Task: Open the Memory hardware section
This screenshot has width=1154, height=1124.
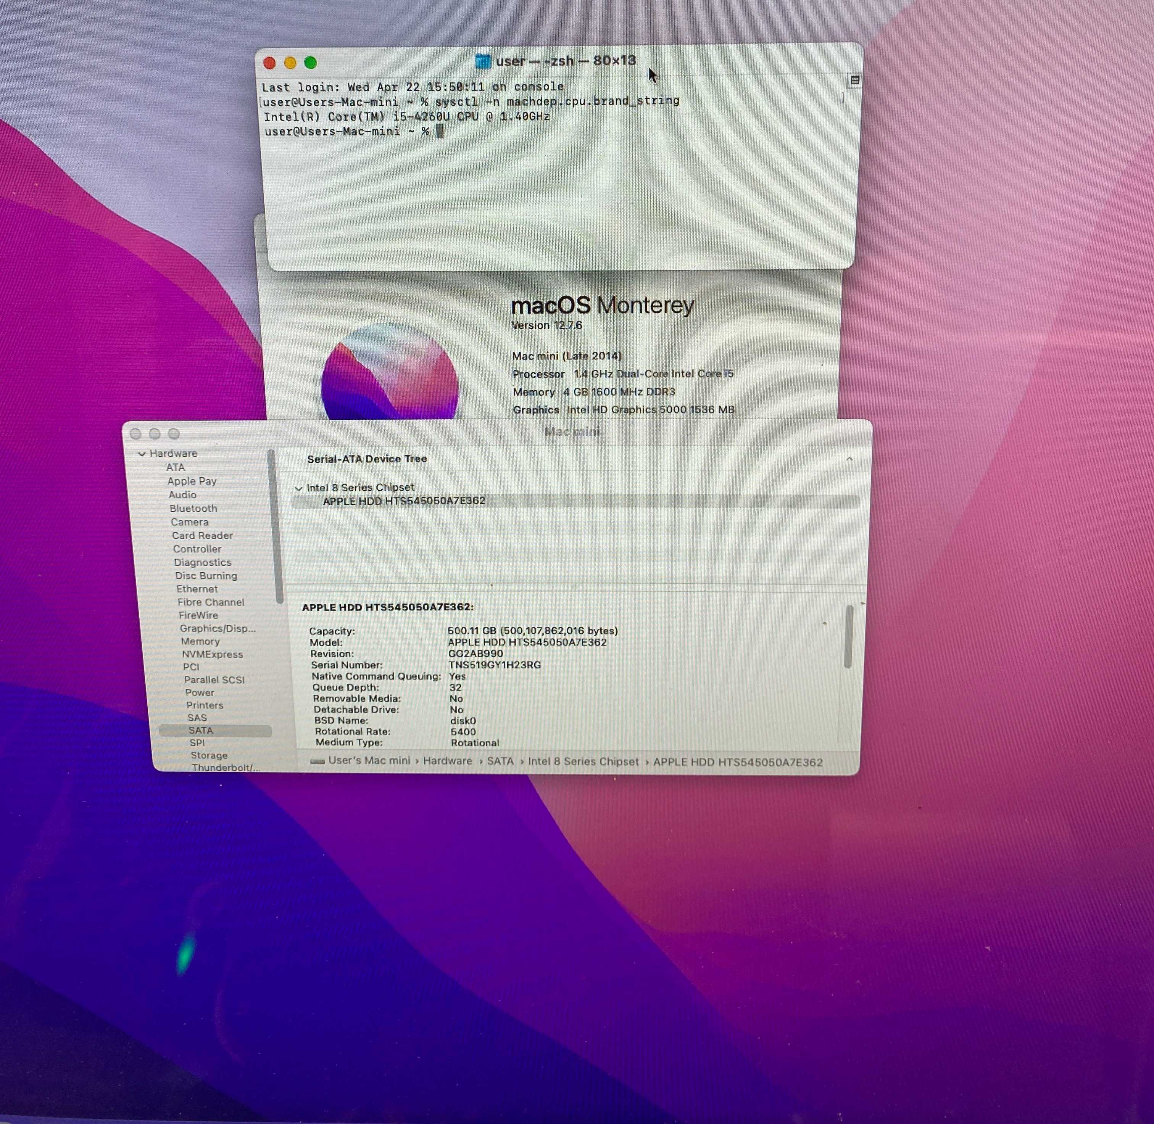Action: [200, 641]
